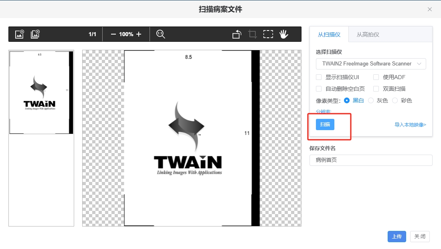Enable 双面扫描 duplex scanning

click(x=376, y=88)
